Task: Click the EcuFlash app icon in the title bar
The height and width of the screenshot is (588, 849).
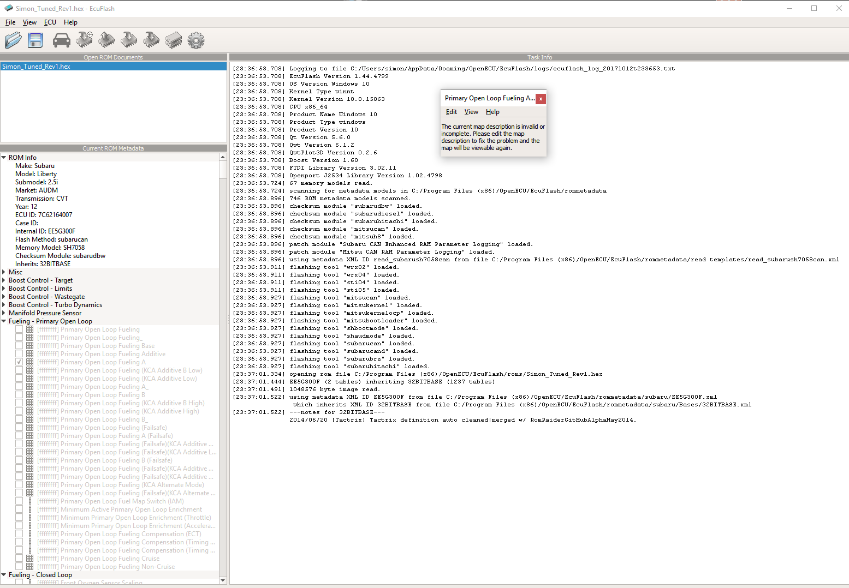Action: coord(8,8)
